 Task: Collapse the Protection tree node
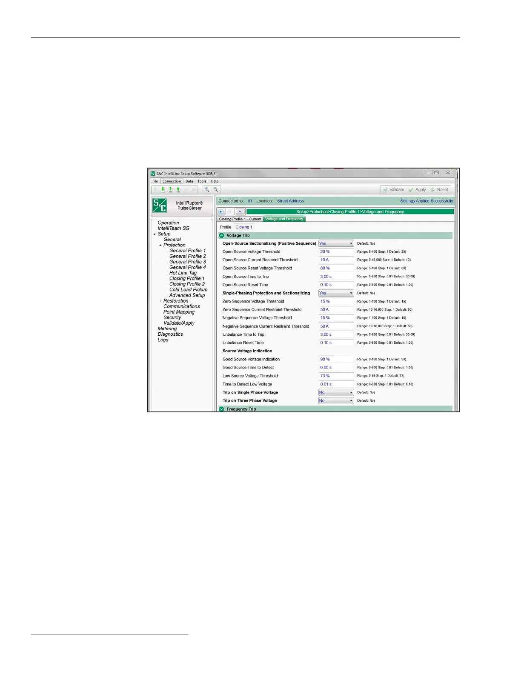tap(160, 245)
